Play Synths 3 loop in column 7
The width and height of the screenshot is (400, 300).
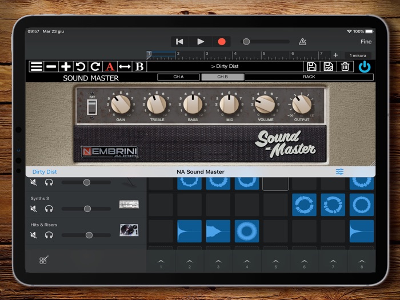[333, 205]
